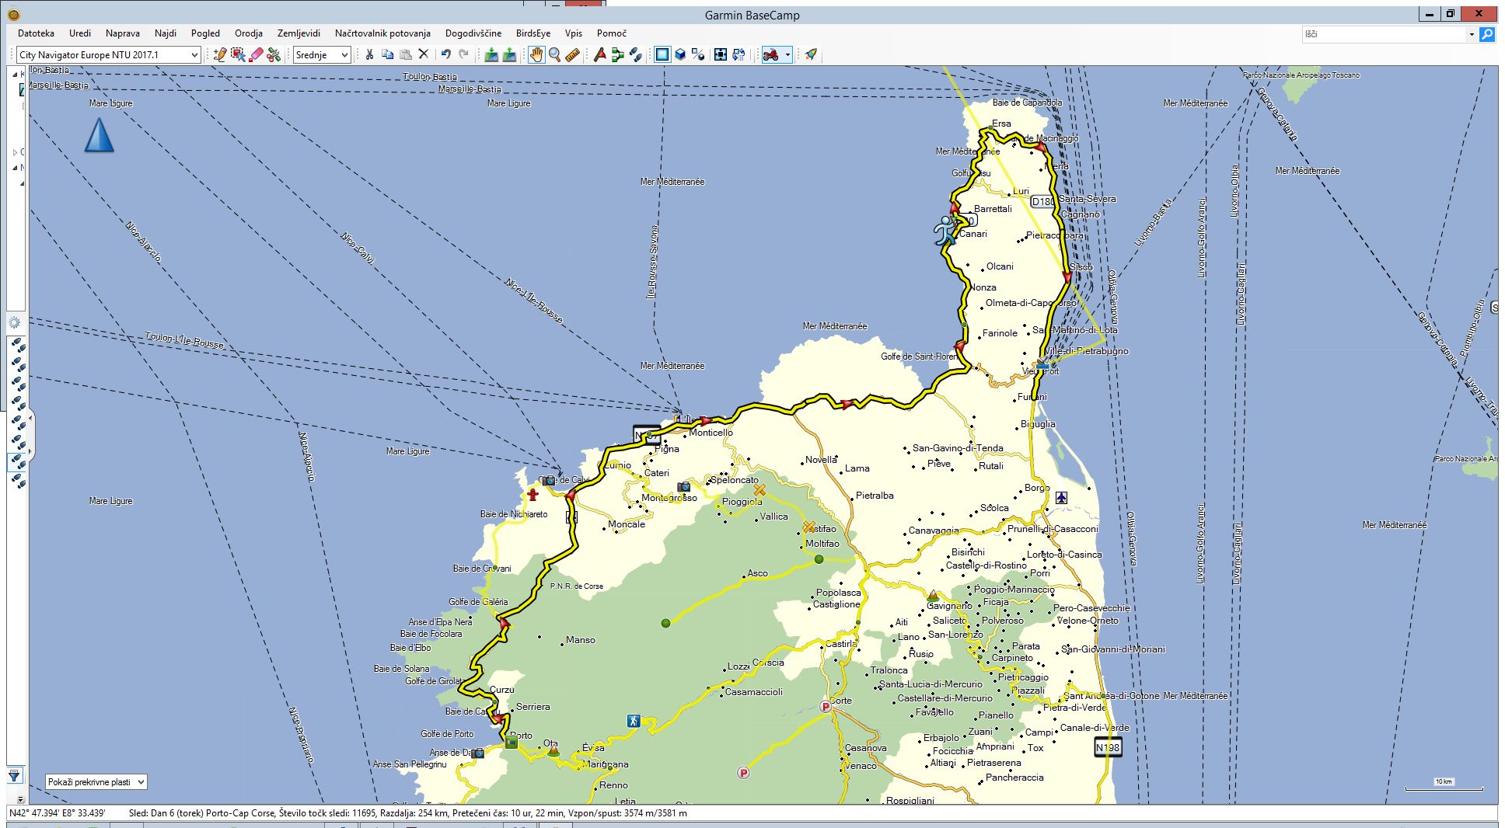Open the City Navigator Europe map product dropdown
This screenshot has width=1505, height=828.
click(x=109, y=54)
